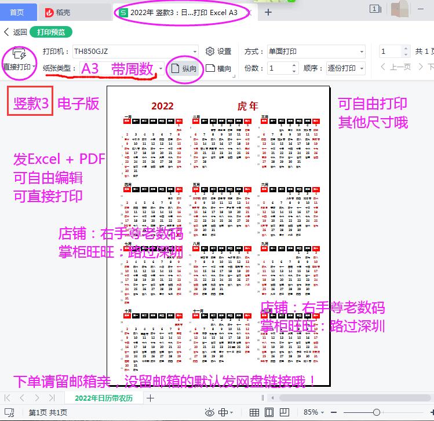Viewport: 434px width, 421px height.
Task: Add a new sheet with plus icon
Action: click(150, 398)
